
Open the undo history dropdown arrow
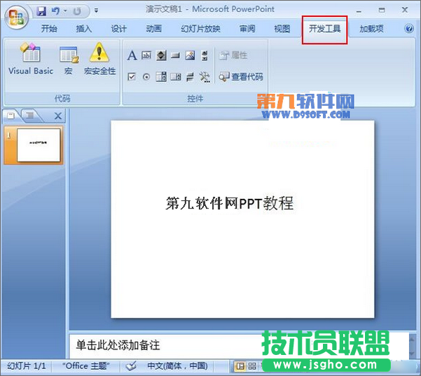point(65,11)
